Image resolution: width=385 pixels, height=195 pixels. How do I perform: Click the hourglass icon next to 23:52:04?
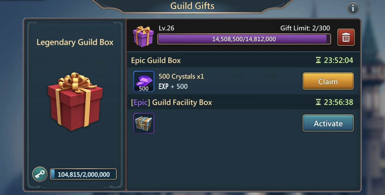coord(318,60)
